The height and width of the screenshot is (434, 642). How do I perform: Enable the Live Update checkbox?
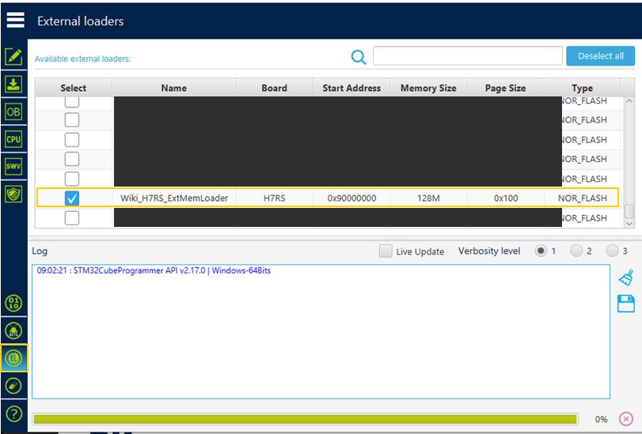coord(386,251)
